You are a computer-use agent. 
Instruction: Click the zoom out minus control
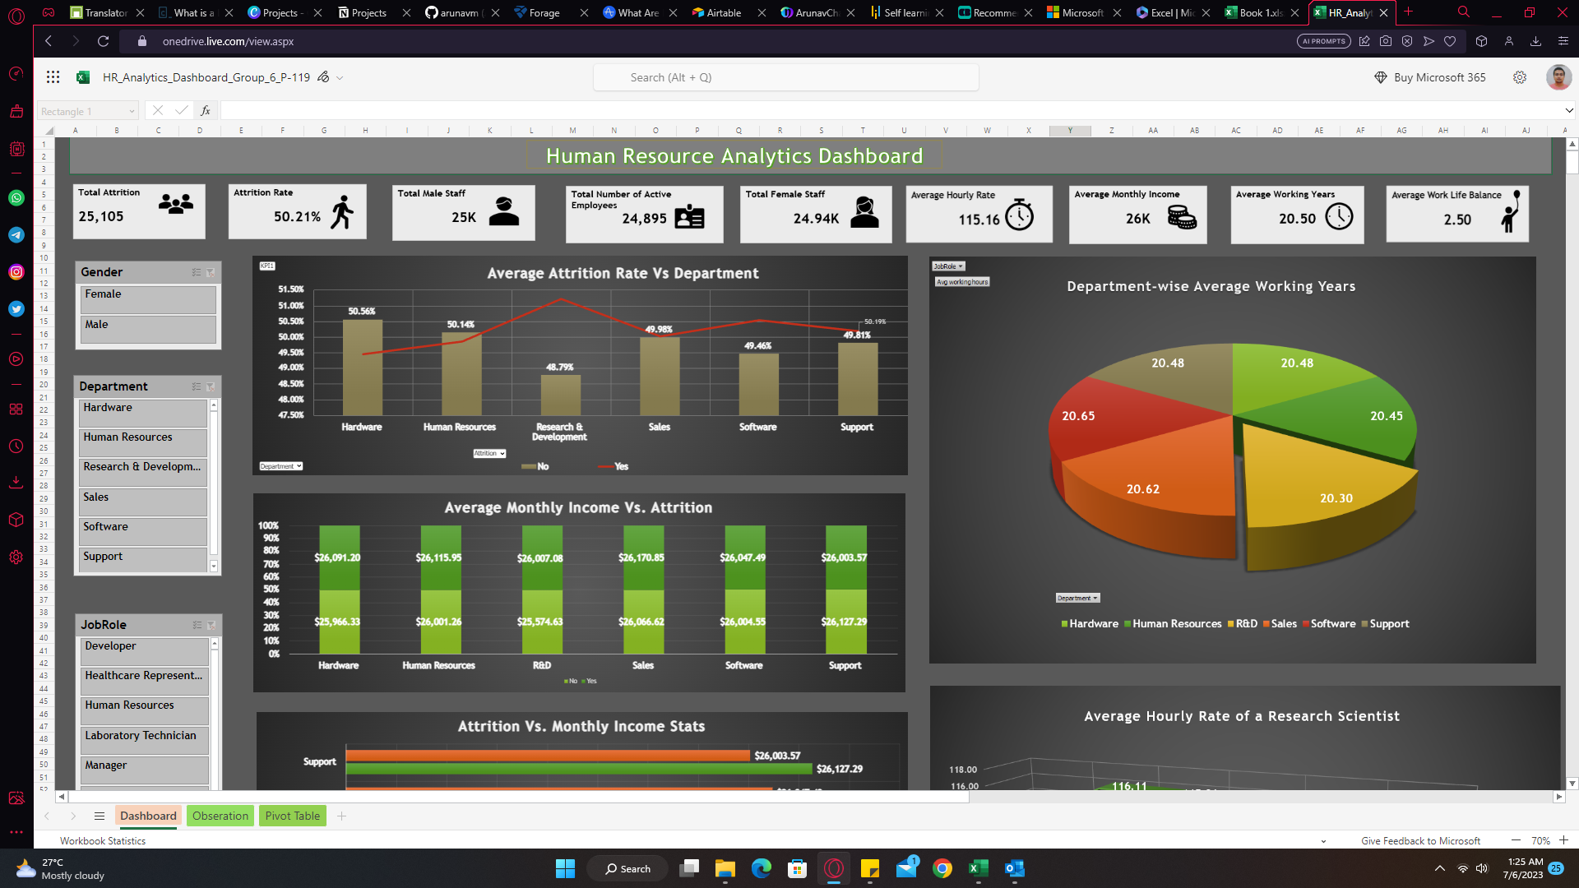(x=1516, y=840)
